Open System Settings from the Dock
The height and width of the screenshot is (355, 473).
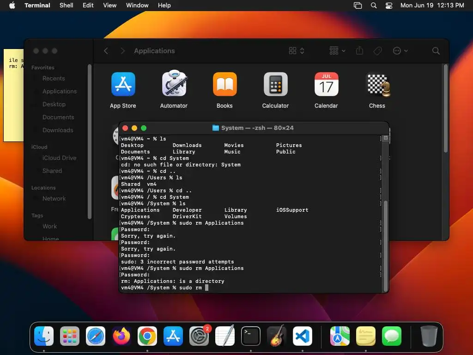199,336
